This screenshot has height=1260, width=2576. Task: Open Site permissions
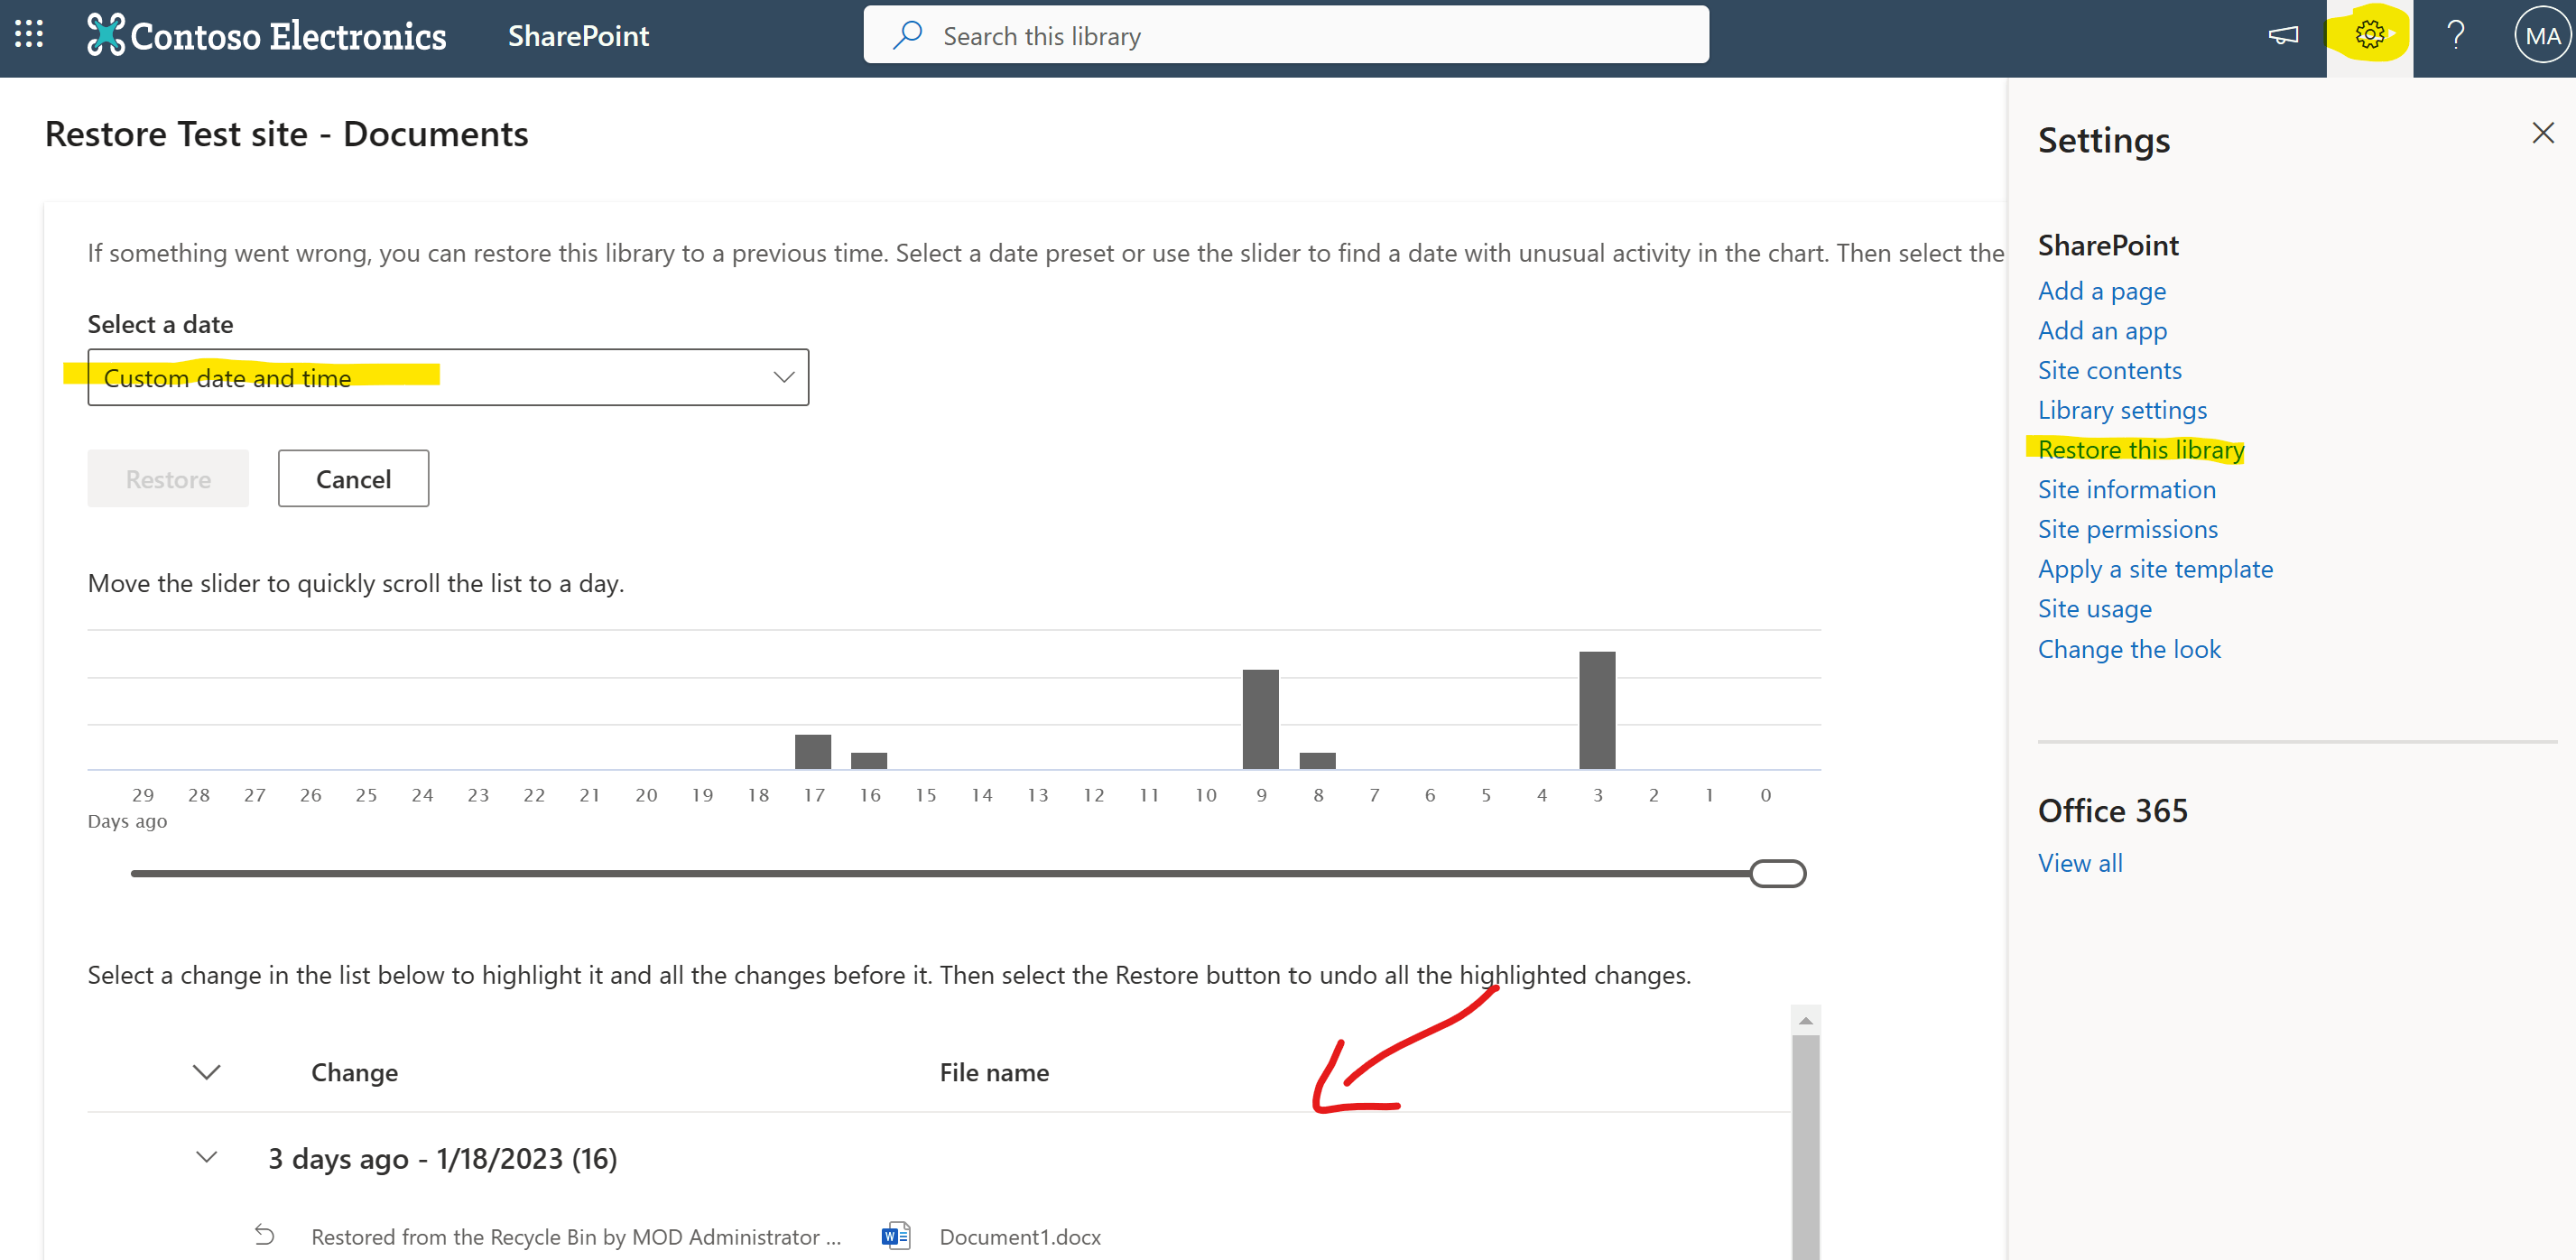(2127, 529)
